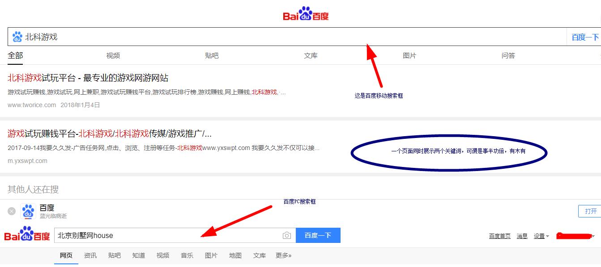Open result 游戏试玩赚钱平台-北科游戏 title
This screenshot has width=601, height=267.
click(110, 133)
